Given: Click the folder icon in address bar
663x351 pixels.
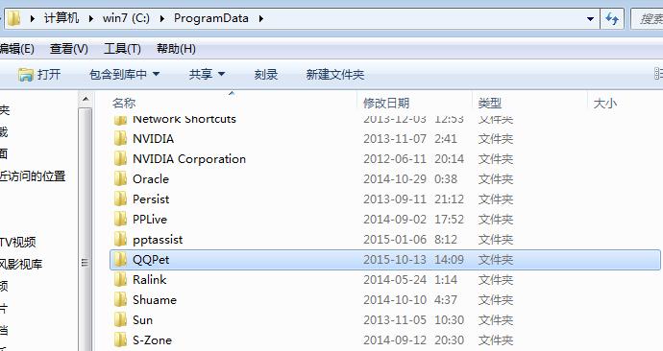Looking at the screenshot, I should pos(14,18).
